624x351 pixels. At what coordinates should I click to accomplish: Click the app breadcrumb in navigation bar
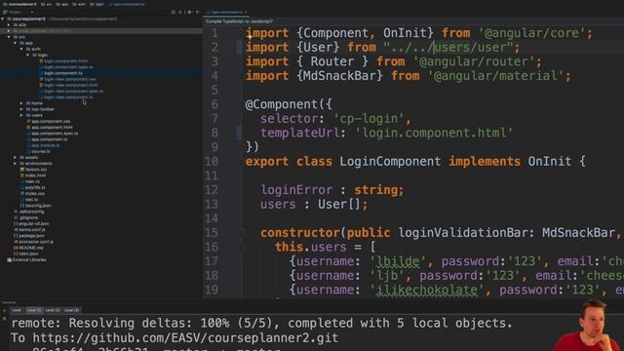pos(62,4)
